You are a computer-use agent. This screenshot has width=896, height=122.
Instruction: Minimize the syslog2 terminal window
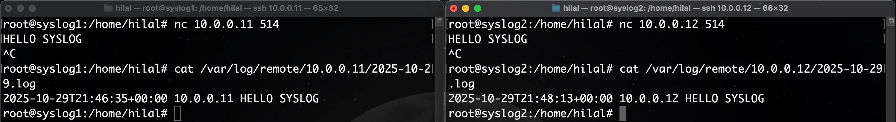pyautogui.click(x=465, y=8)
